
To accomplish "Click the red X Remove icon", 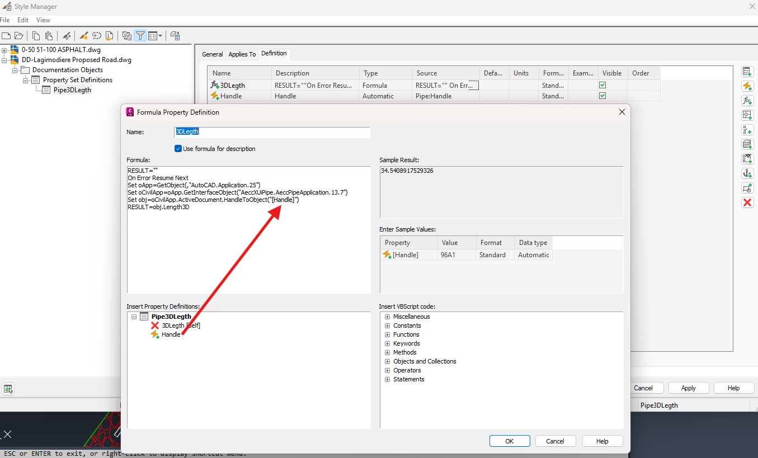I will tap(747, 202).
